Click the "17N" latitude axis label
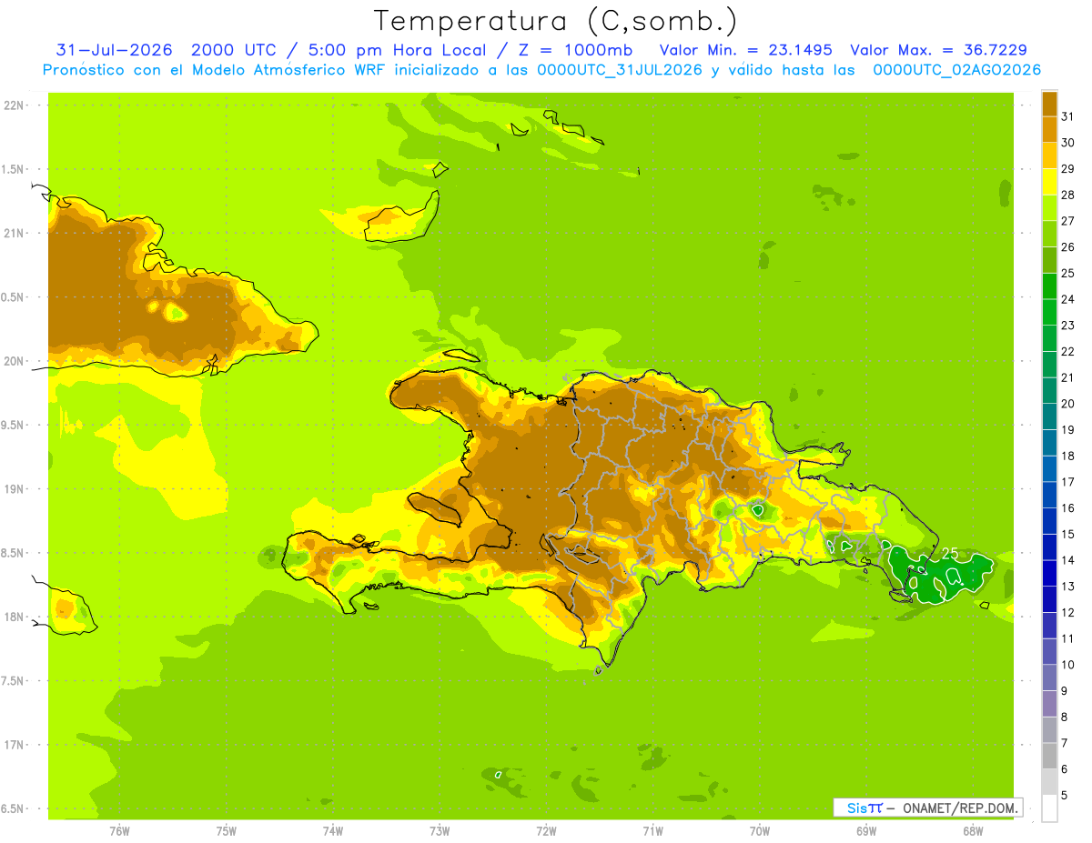Image resolution: width=1092 pixels, height=843 pixels. coord(15,746)
